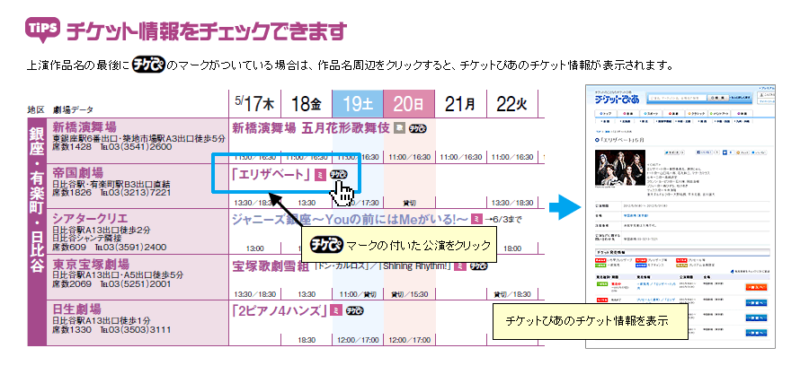Click the pink ミ icon after ジャニーズ銀座 title
809x383 pixels.
tap(476, 220)
